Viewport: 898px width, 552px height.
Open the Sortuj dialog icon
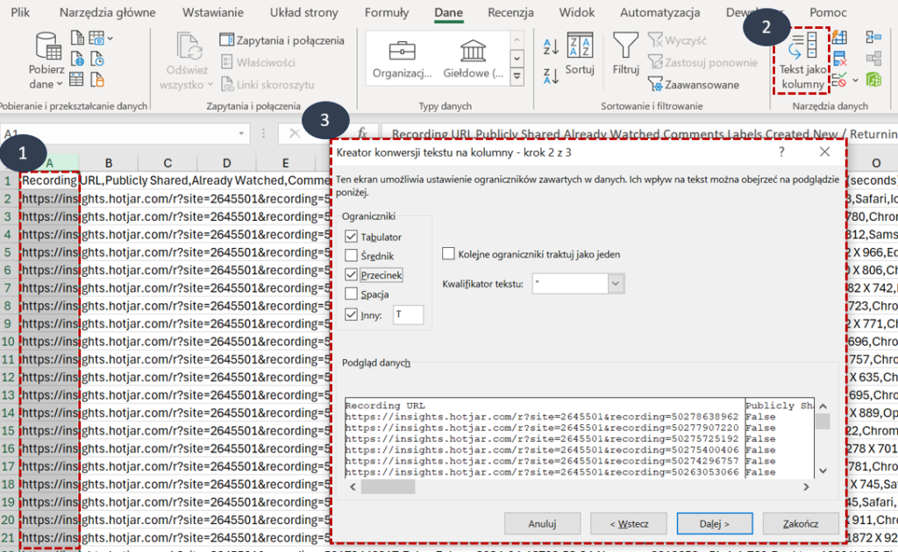click(x=580, y=46)
